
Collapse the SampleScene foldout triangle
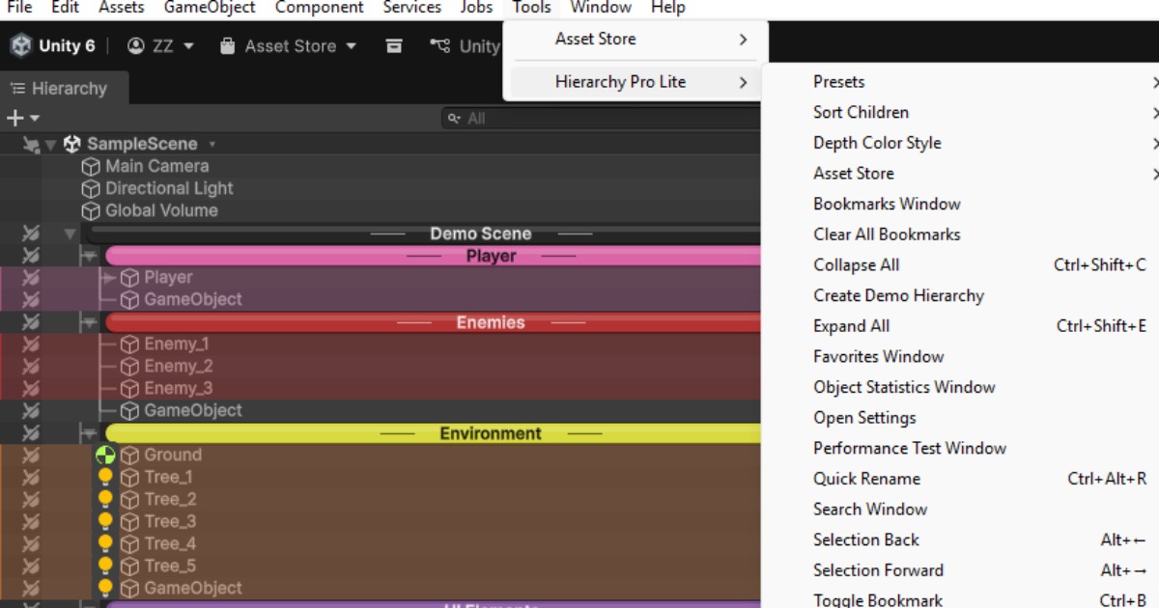coord(51,145)
